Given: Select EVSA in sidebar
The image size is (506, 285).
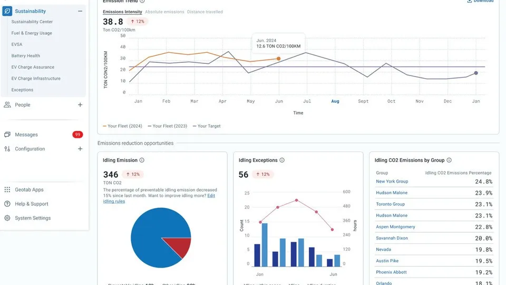Looking at the screenshot, I should (x=17, y=44).
